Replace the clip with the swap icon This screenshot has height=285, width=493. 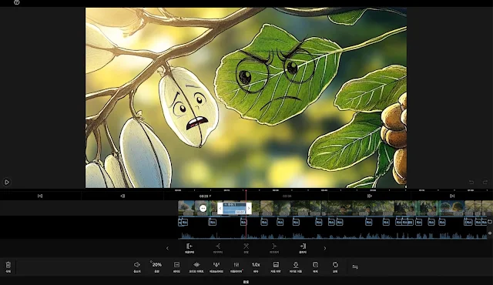point(335,267)
